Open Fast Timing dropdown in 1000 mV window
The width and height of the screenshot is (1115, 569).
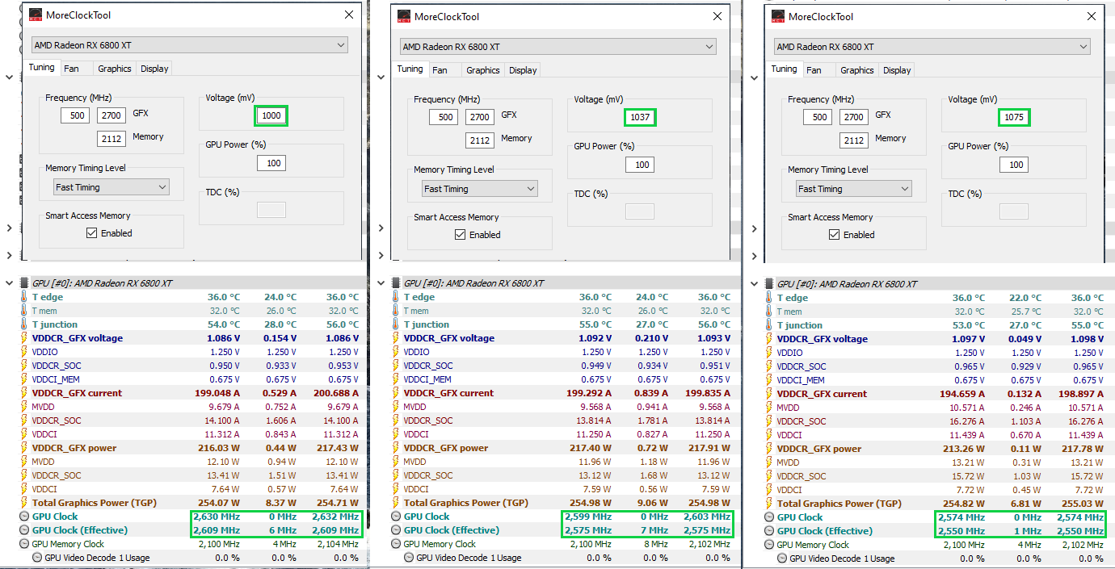111,187
